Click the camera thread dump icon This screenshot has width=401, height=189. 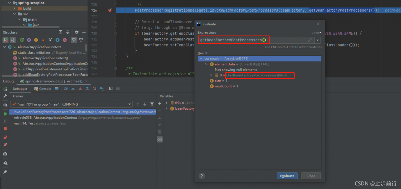click(5, 154)
